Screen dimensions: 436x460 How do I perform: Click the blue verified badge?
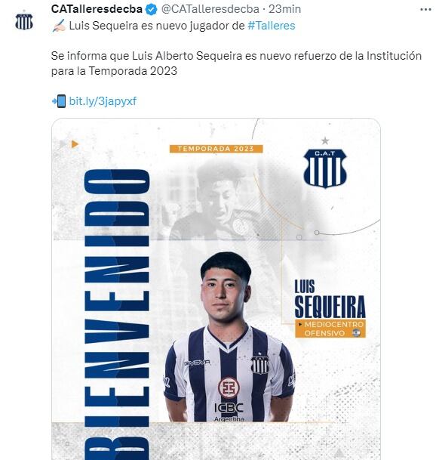(x=151, y=10)
